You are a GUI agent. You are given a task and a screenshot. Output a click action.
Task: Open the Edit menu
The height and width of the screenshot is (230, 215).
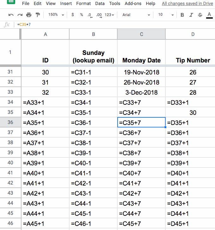pos(38,3)
